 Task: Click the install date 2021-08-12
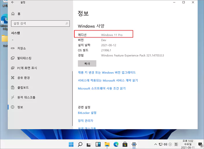[109, 45]
